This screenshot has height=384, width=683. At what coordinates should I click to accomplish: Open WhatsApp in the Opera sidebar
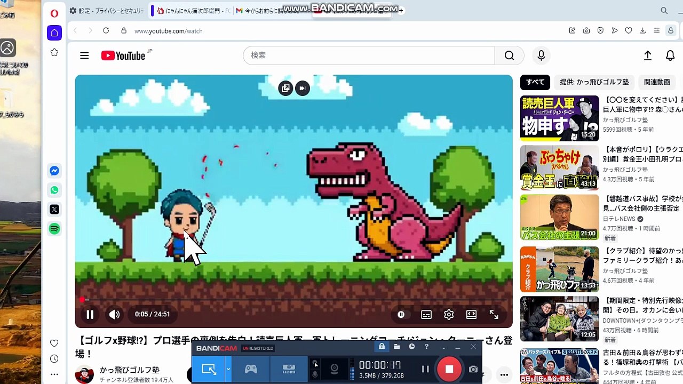(54, 190)
